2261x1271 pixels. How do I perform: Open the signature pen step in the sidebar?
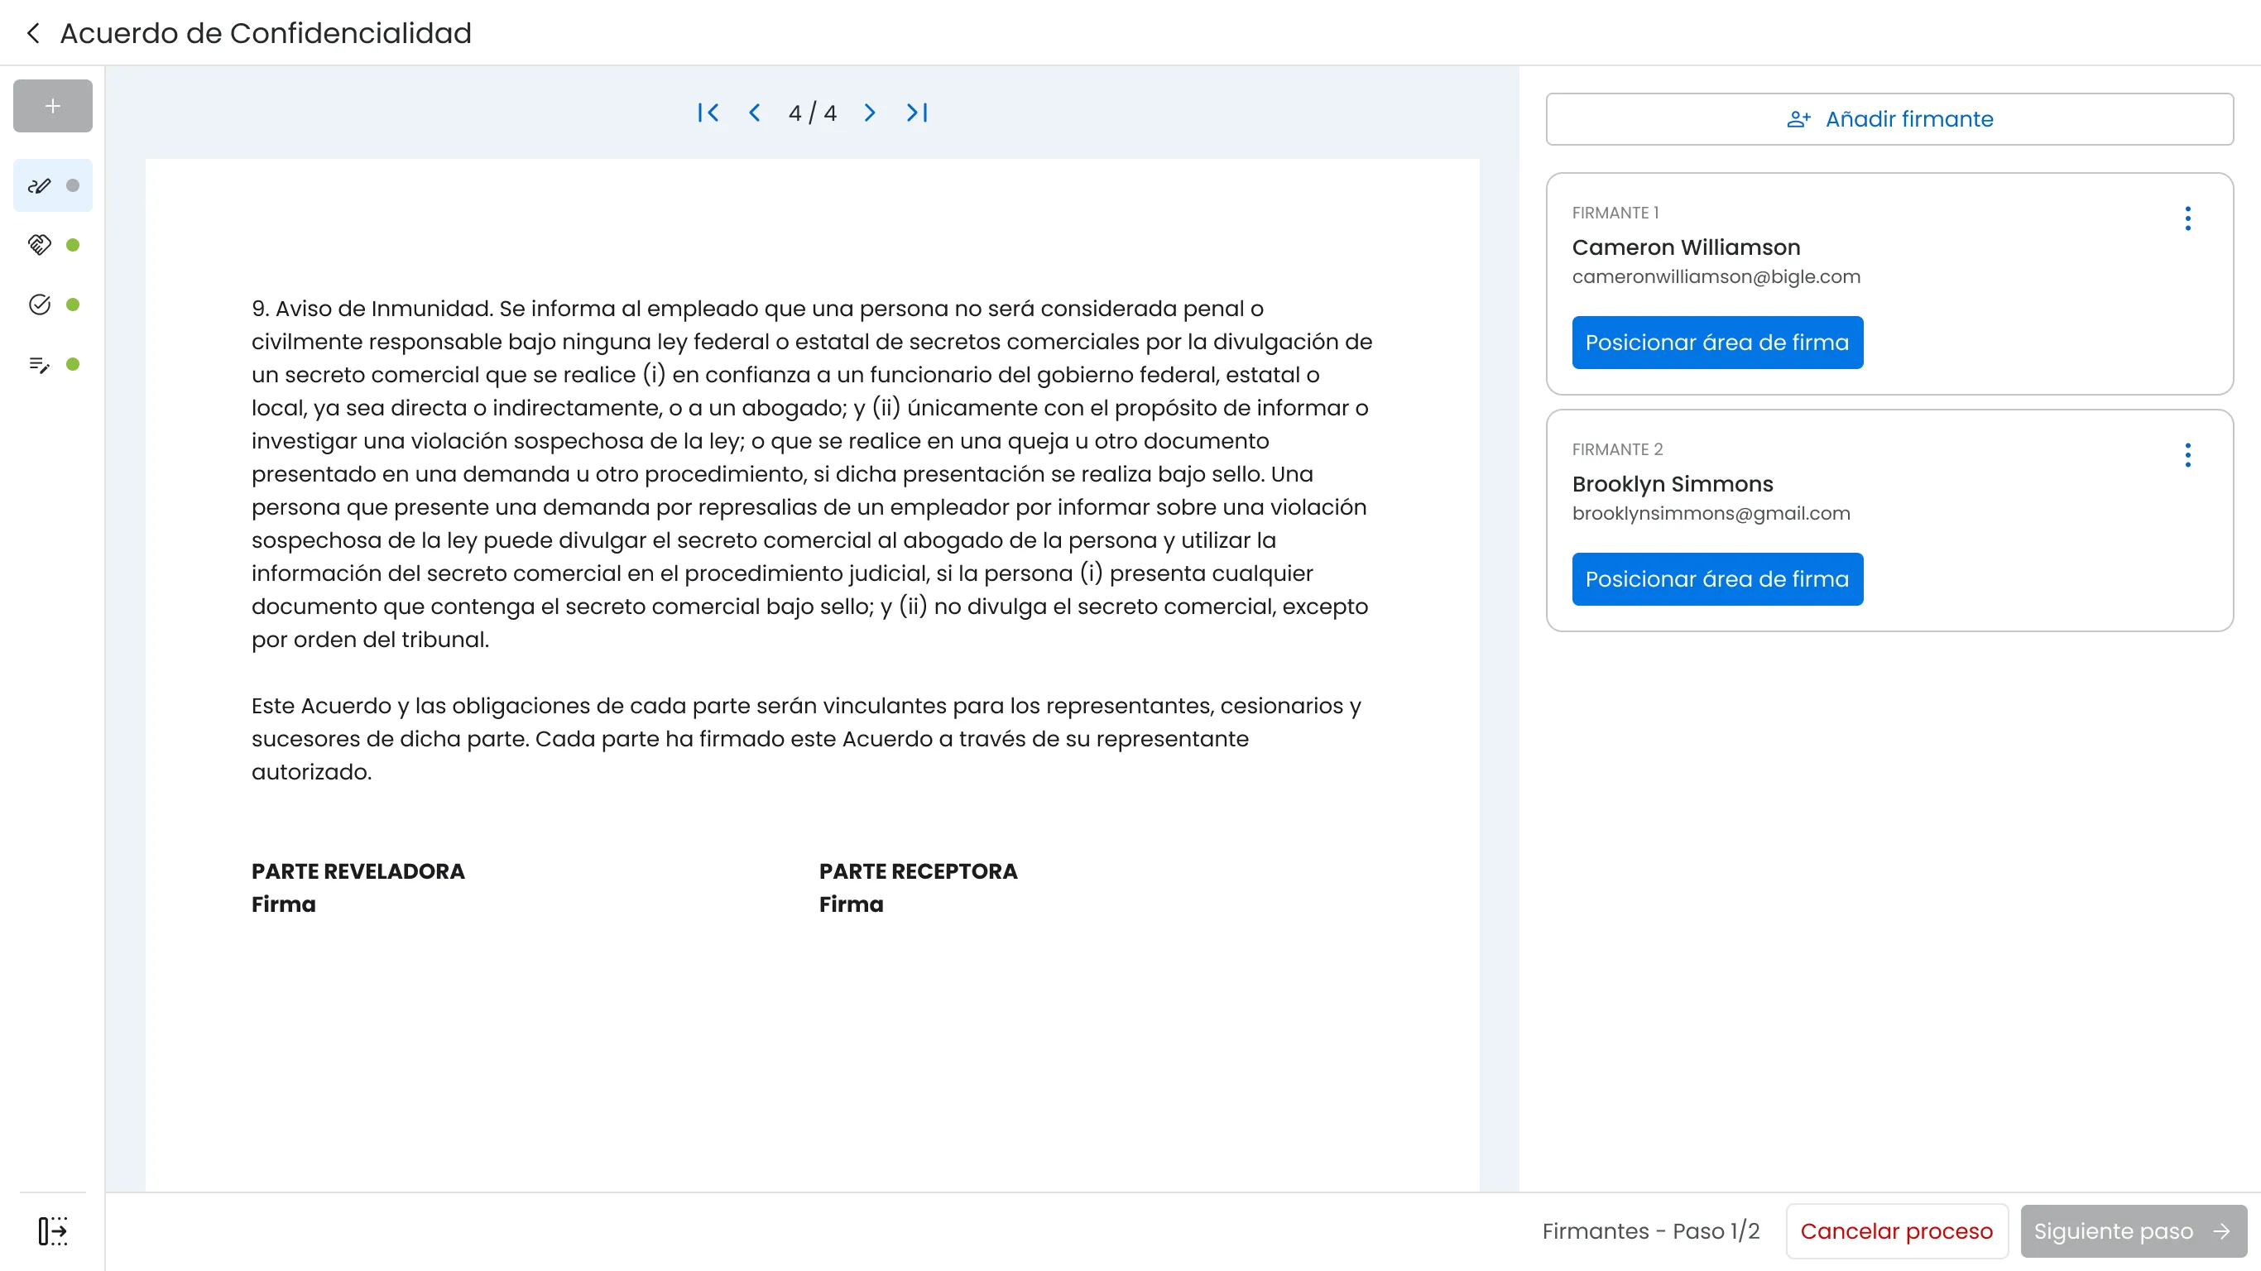click(x=53, y=185)
